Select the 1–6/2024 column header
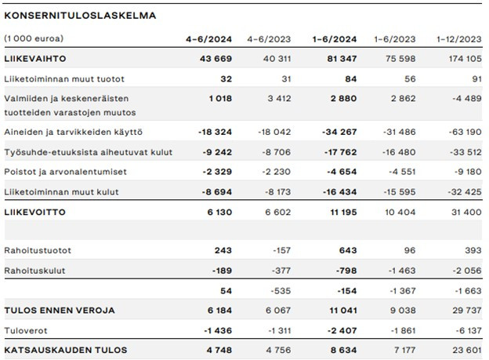The width and height of the screenshot is (489, 360). [x=335, y=39]
